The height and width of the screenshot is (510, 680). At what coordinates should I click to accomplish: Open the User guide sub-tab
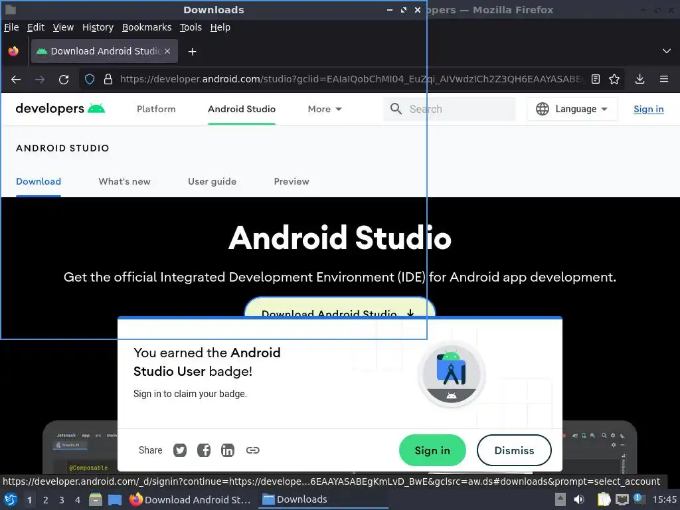(212, 181)
